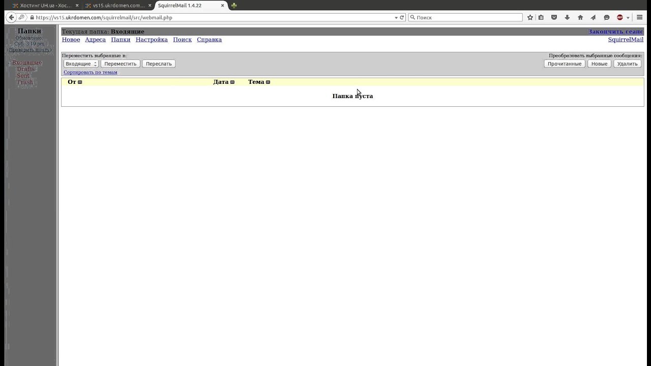Click the Pocket icon in the toolbar
This screenshot has height=366, width=651.
[x=554, y=17]
